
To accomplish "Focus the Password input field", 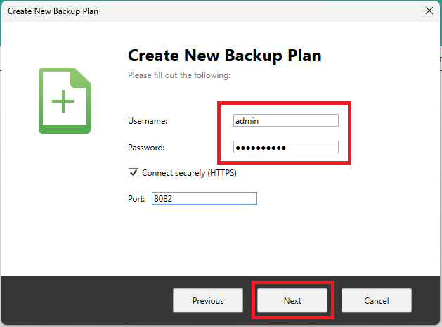I will click(x=285, y=147).
